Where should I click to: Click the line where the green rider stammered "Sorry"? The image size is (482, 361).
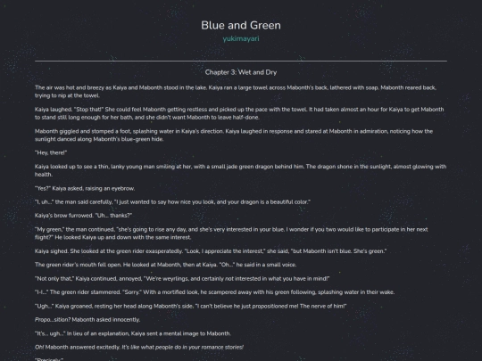pyautogui.click(x=214, y=292)
